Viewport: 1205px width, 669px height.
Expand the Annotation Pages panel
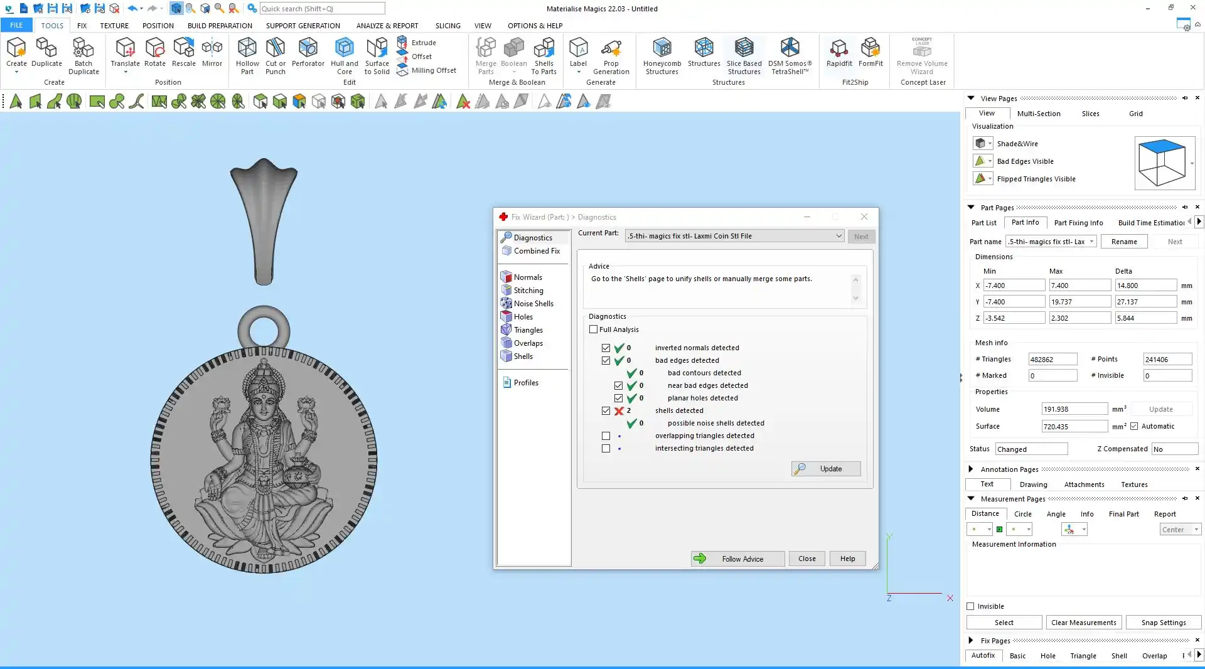pyautogui.click(x=971, y=469)
